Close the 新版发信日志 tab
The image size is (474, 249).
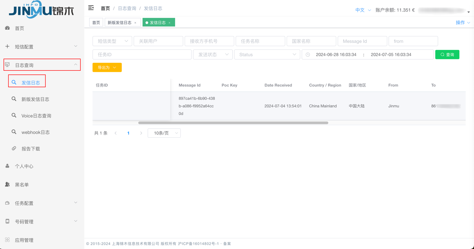pos(135,23)
